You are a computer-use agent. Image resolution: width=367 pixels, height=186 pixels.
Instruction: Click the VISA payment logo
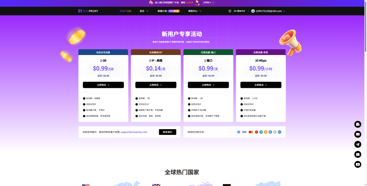[244, 132]
